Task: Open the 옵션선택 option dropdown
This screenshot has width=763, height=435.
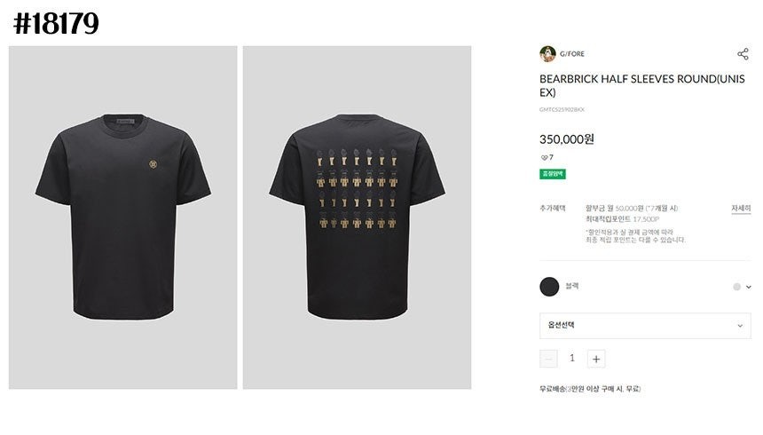Action: tap(645, 325)
